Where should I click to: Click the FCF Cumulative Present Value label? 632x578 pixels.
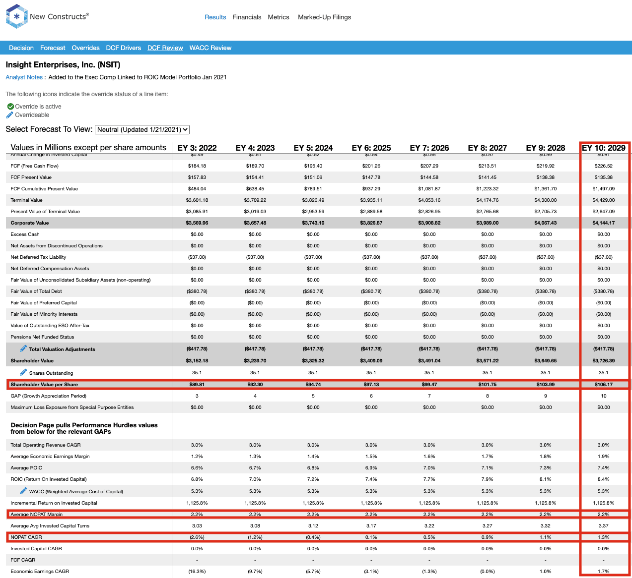44,189
